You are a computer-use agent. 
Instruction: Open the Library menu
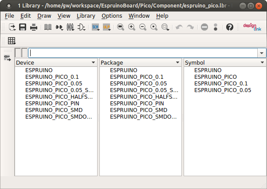pos(86,16)
